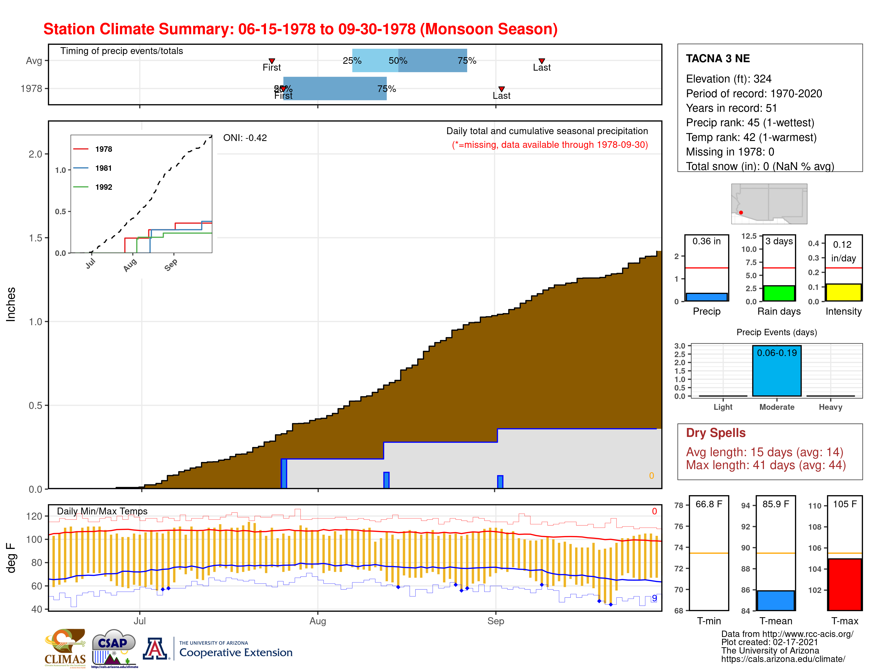This screenshot has height=672, width=869.
Task: Click the early-September daily precipitation bar
Action: pyautogui.click(x=500, y=482)
